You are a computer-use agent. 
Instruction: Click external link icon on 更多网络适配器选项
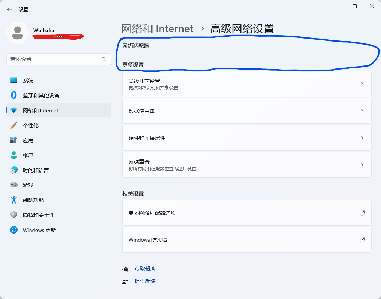coord(362,213)
